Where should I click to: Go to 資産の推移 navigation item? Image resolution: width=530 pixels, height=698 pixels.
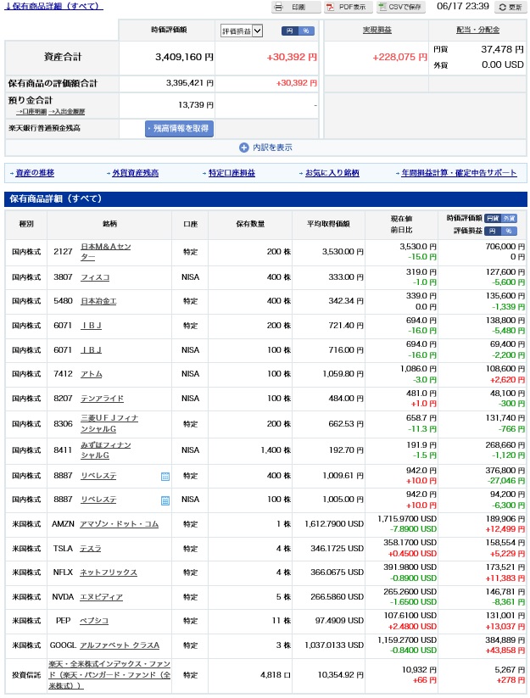point(34,173)
